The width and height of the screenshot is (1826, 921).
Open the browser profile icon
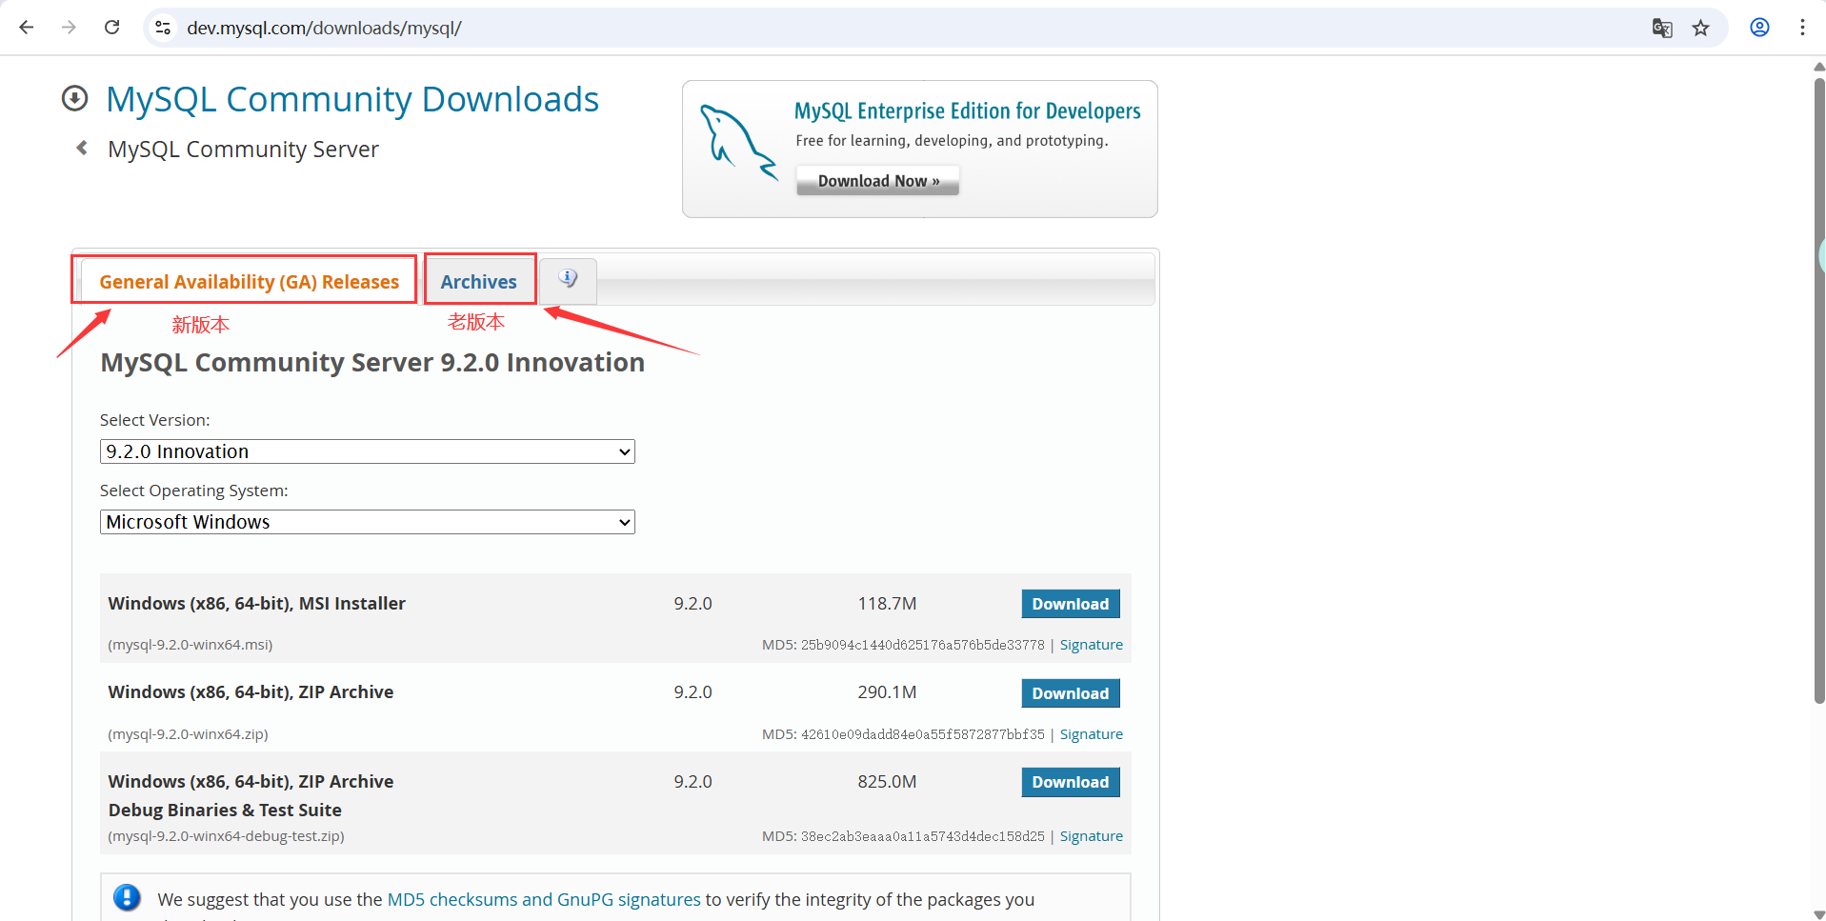pos(1759,28)
